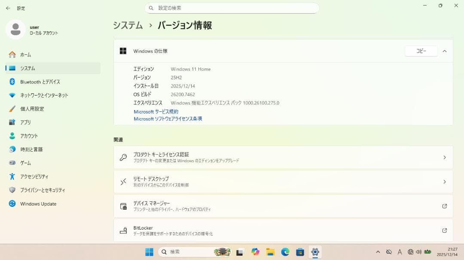Open the Microsoft Services Agreement link

[156, 111]
